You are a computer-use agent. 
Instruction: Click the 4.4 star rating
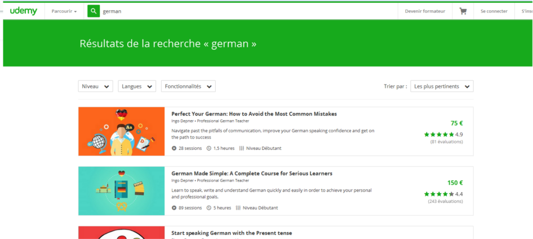[443, 194]
